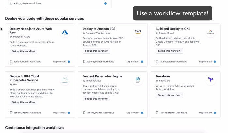
Task: Open actions/starter-workflows link in Terraform card
Action: (x=173, y=113)
